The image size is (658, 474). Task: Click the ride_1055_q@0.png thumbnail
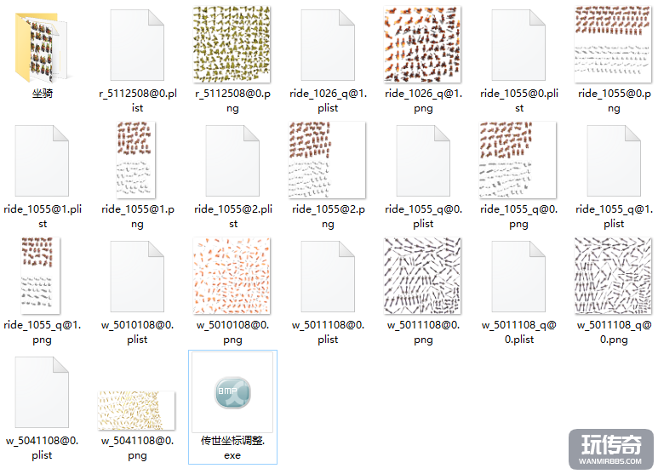(x=518, y=160)
